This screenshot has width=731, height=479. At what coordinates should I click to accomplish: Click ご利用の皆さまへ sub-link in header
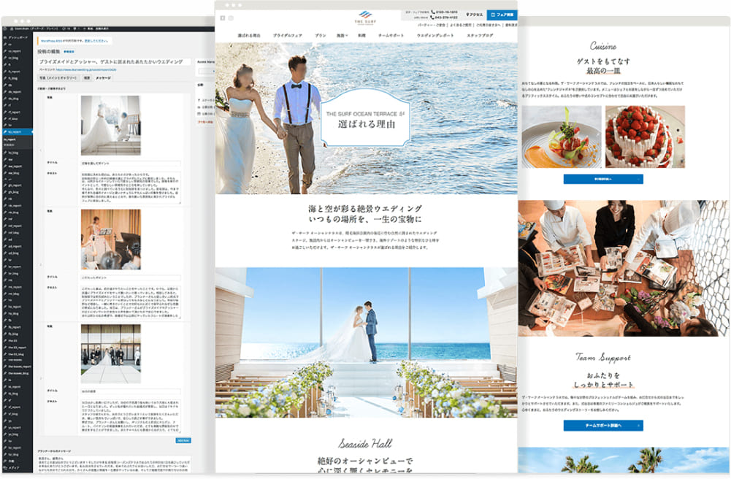click(x=488, y=25)
